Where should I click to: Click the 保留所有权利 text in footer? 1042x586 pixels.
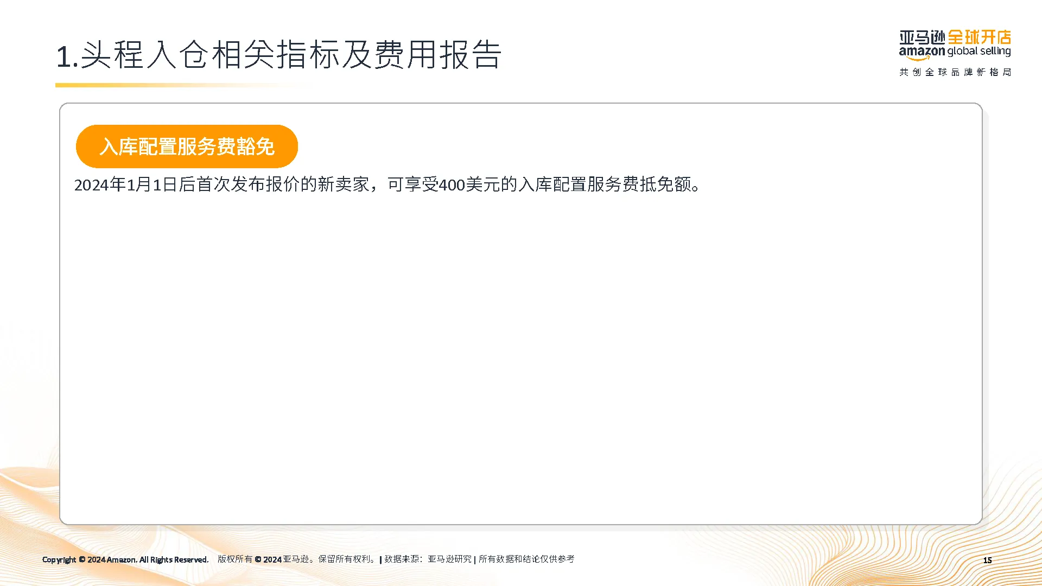click(x=346, y=559)
